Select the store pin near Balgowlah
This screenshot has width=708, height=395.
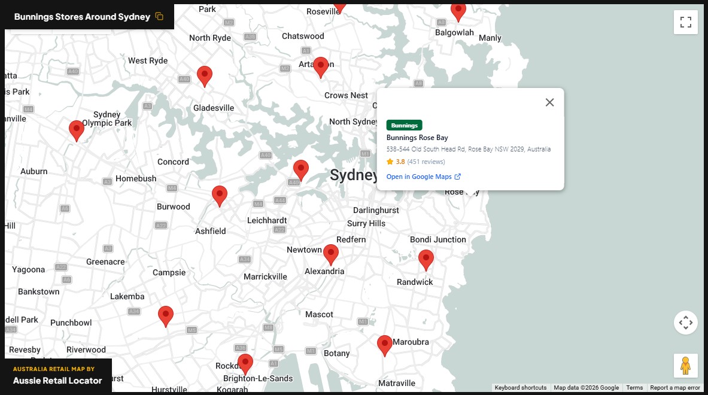[x=458, y=12]
